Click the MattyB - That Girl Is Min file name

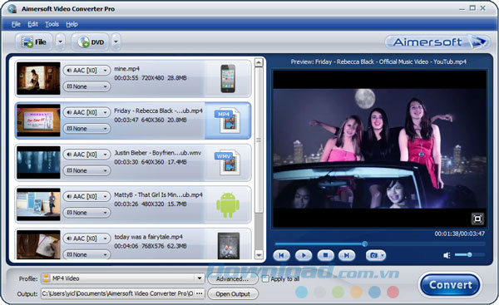click(x=159, y=195)
